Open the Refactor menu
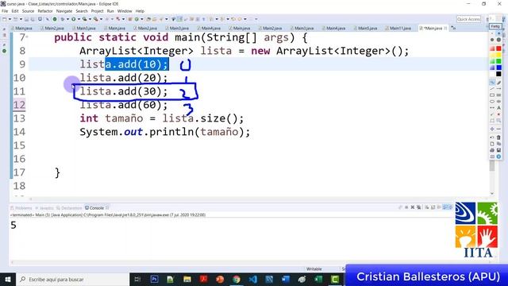 pos(45,11)
